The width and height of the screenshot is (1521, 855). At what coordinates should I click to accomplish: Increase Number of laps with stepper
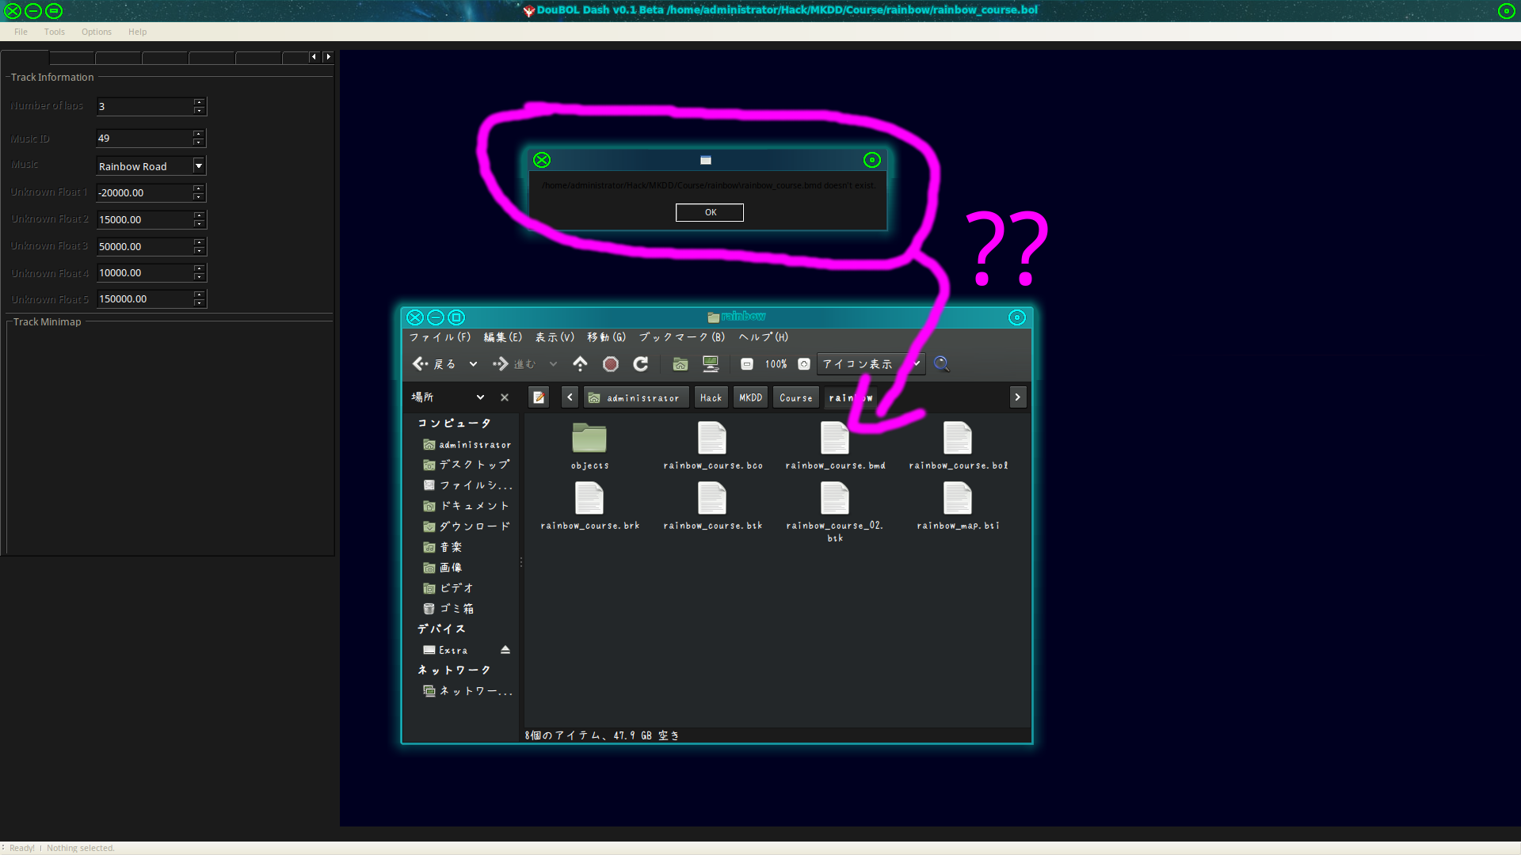click(199, 102)
